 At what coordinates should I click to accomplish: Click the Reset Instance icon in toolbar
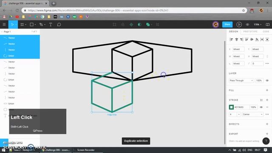(123, 25)
